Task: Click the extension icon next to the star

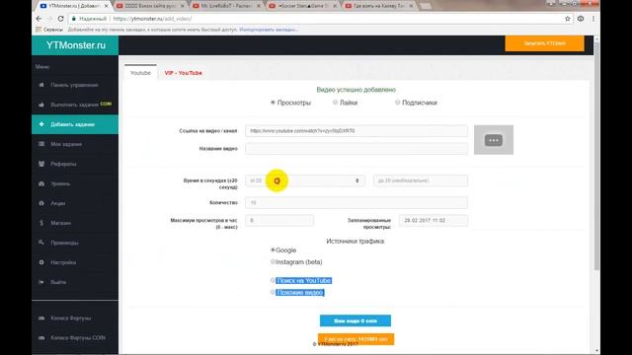Action: (x=581, y=19)
